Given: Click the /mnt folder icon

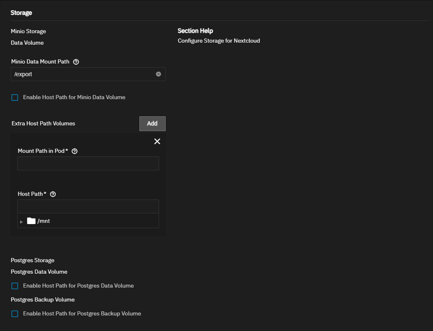Looking at the screenshot, I should [31, 221].
